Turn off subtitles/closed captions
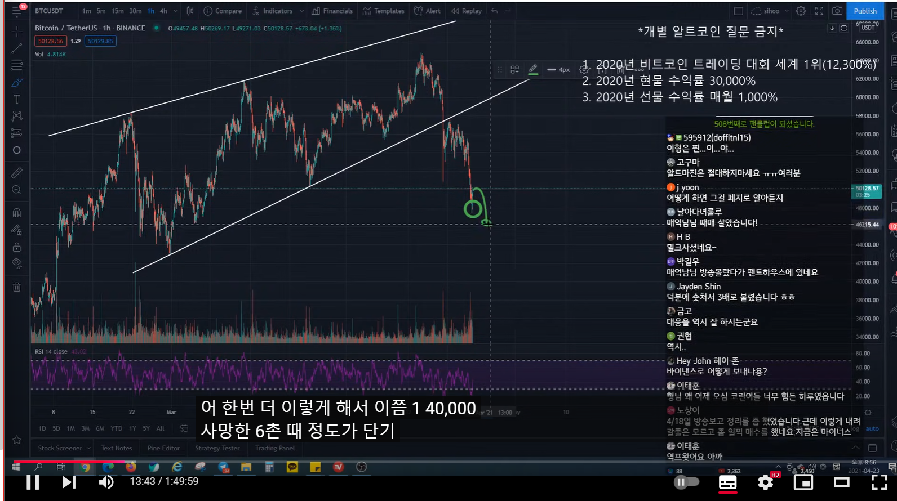The width and height of the screenshot is (897, 501). coord(727,482)
